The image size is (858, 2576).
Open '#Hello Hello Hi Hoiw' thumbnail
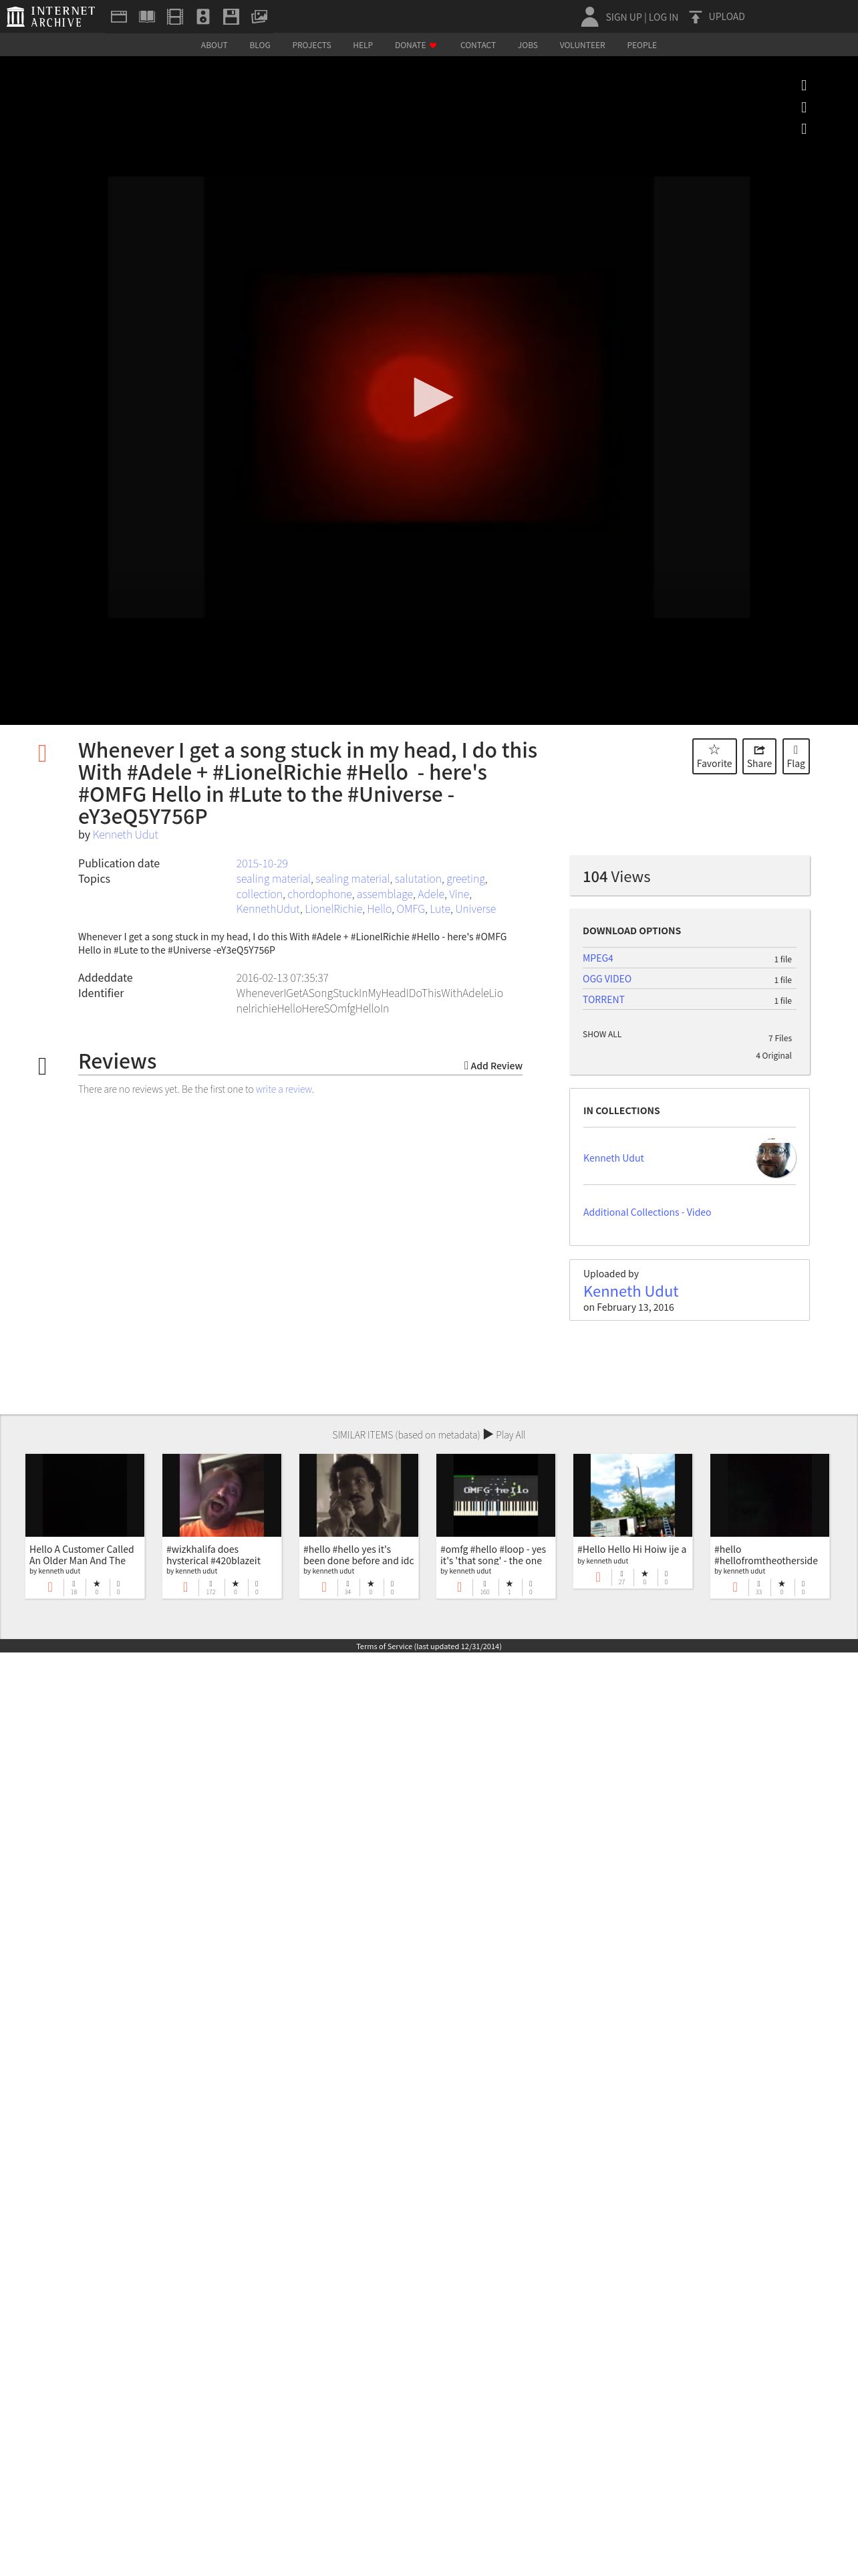(633, 1495)
